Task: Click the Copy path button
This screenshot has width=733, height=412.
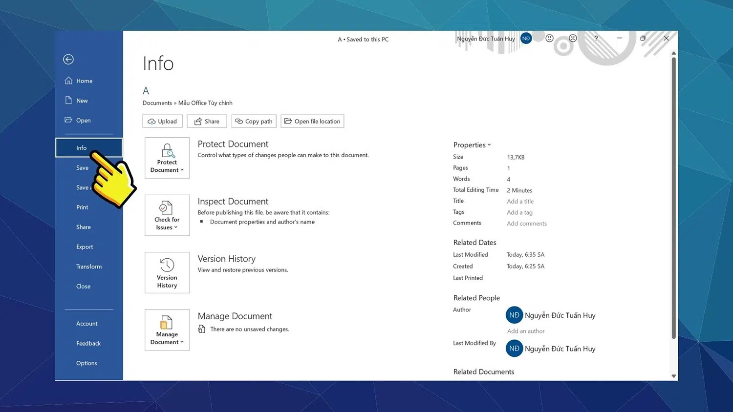Action: 254,121
